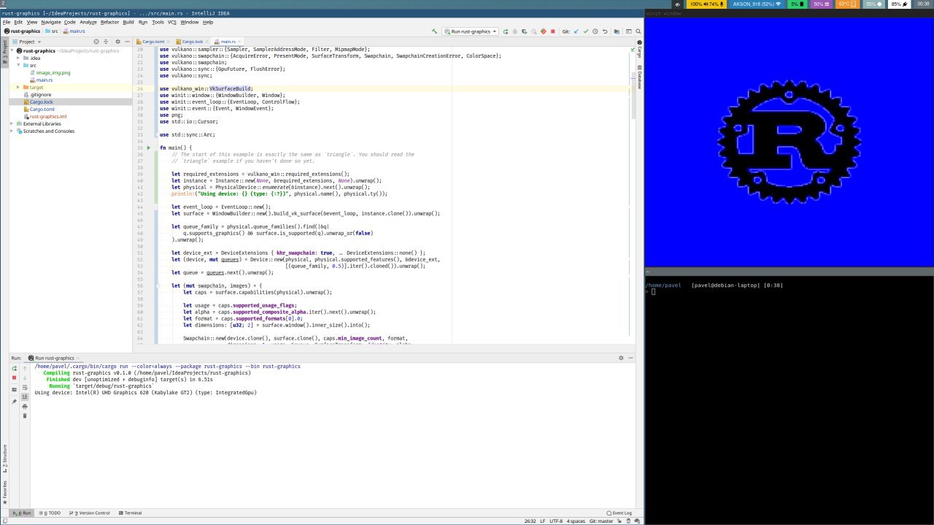
Task: Open Project Structure icon in toolbar
Action: click(617, 31)
